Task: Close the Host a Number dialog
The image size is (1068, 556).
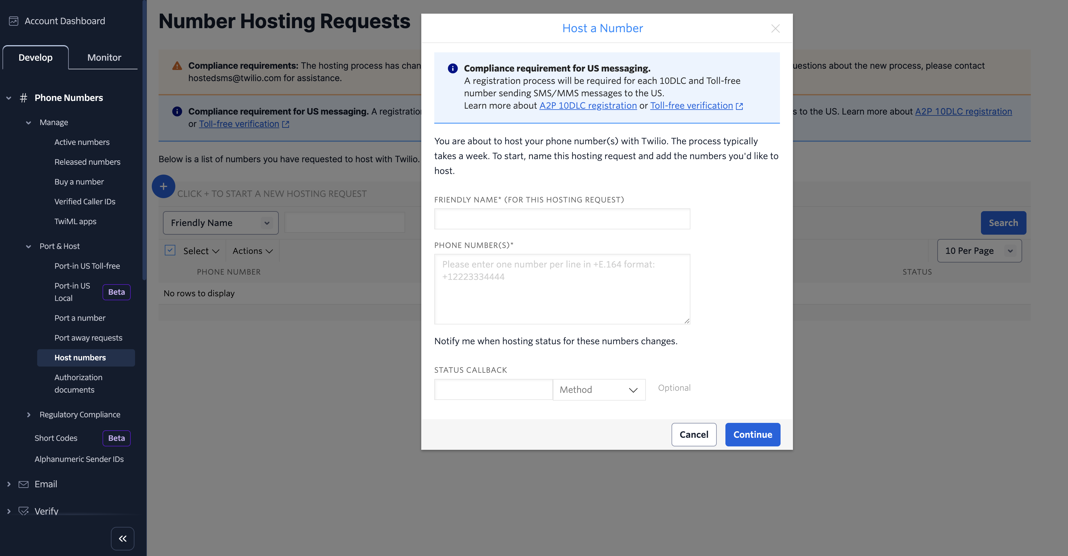Action: (x=775, y=28)
